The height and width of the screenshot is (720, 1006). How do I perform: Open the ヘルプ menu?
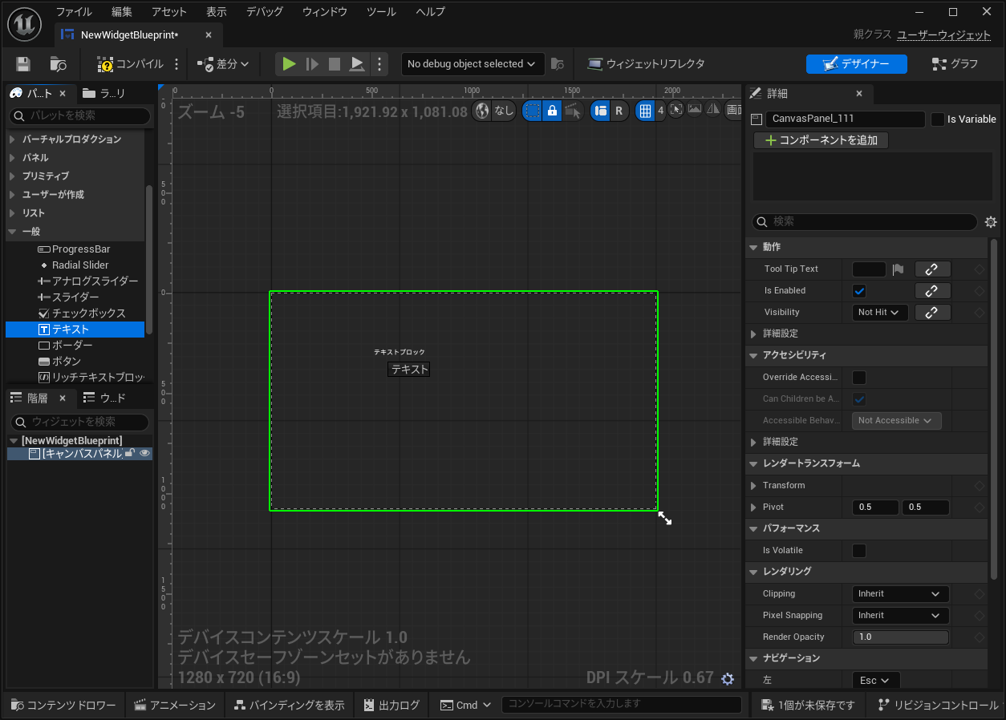coord(430,12)
